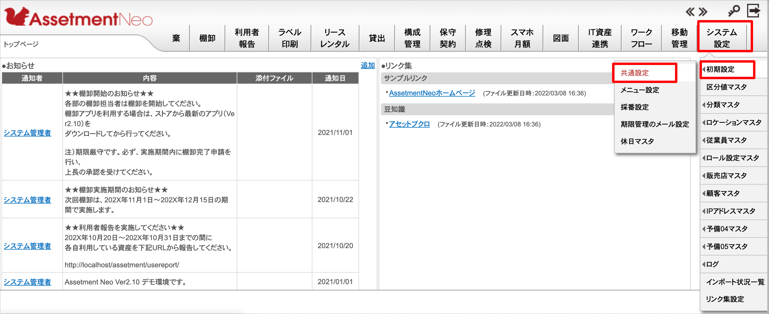Click システム管理者 link dated 2021/11/01

coord(27,133)
